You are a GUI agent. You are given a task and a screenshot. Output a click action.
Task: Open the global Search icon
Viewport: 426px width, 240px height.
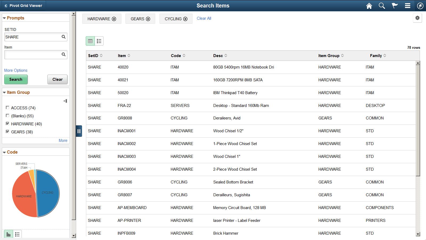click(382, 6)
